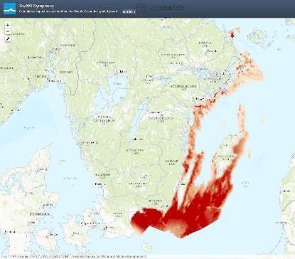The height and width of the screenshot is (259, 295).
Task: Zoom out of the map
Action: 8,31
